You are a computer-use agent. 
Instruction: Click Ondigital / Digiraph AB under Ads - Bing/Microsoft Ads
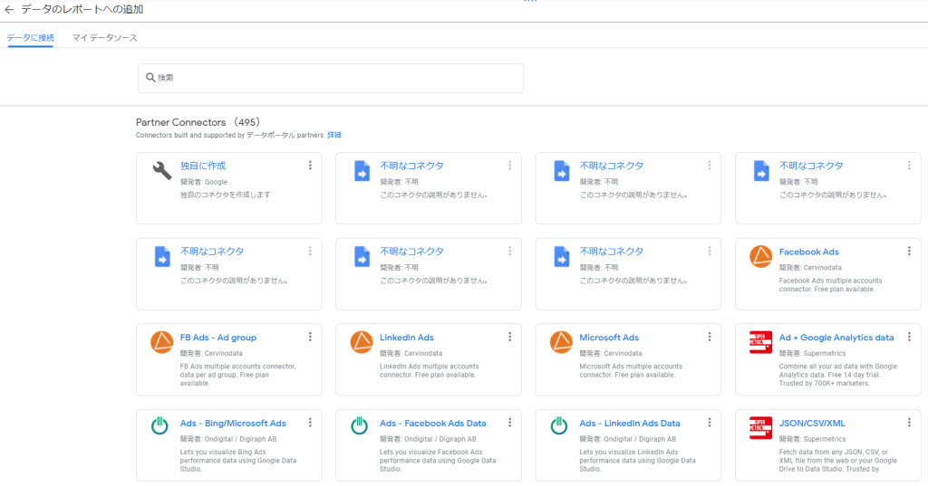click(x=240, y=439)
